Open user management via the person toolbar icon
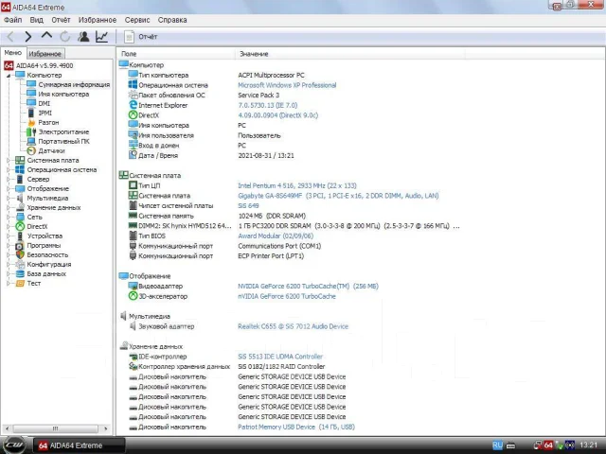The height and width of the screenshot is (454, 606). (x=83, y=37)
